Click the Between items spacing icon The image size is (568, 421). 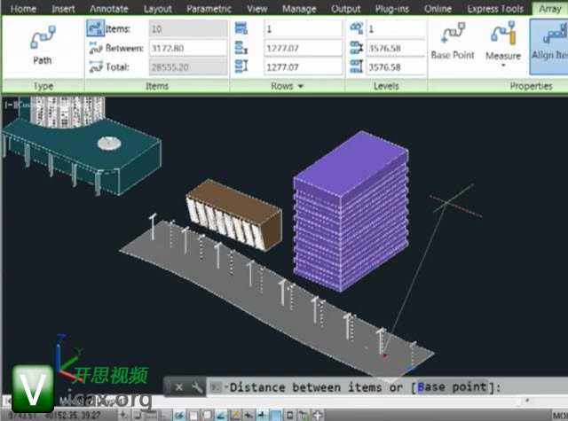(x=95, y=48)
